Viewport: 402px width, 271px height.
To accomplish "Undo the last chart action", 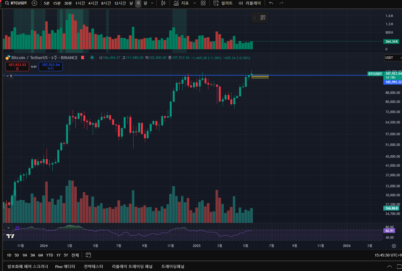I will pos(271,3).
